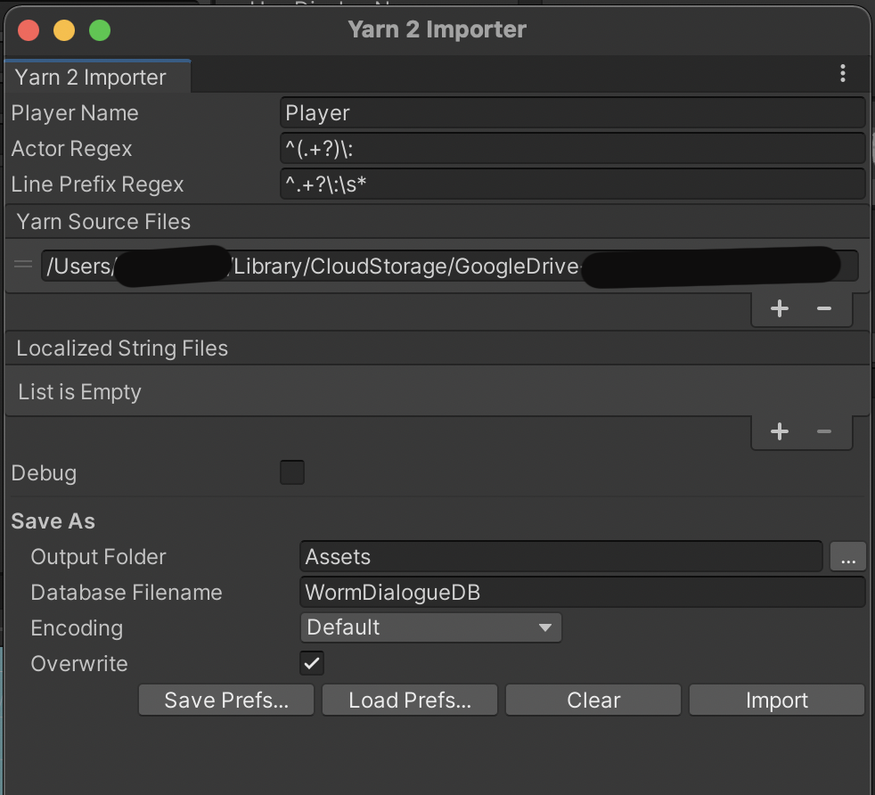875x795 pixels.
Task: Click the Yarn Source Files header
Action: (x=437, y=222)
